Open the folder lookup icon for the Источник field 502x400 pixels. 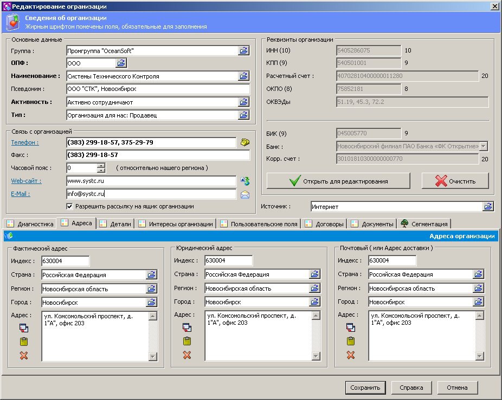tap(488, 206)
